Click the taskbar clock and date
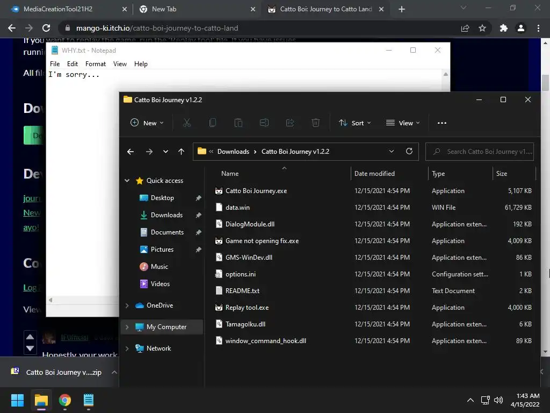This screenshot has width=550, height=413. pos(525,400)
